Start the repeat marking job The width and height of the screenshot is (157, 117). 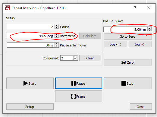(x=30, y=83)
